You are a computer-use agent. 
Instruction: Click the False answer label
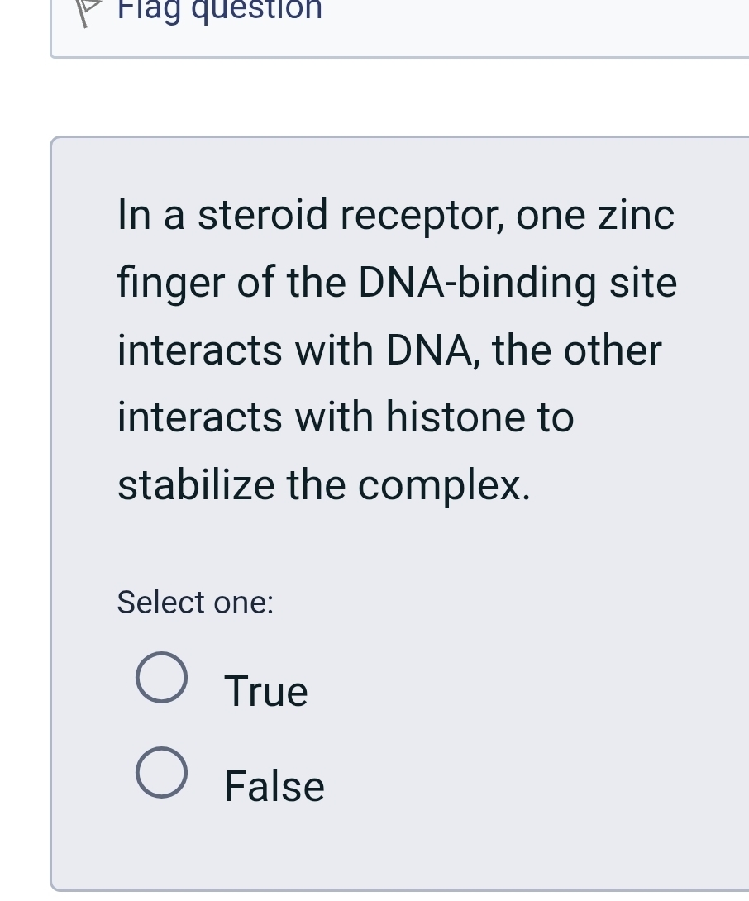click(x=274, y=785)
